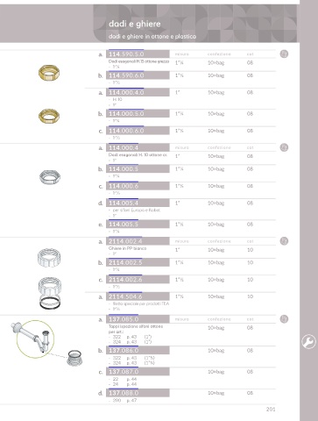
Task: Select the siphon drawing in green circle
Action: tap(35, 339)
